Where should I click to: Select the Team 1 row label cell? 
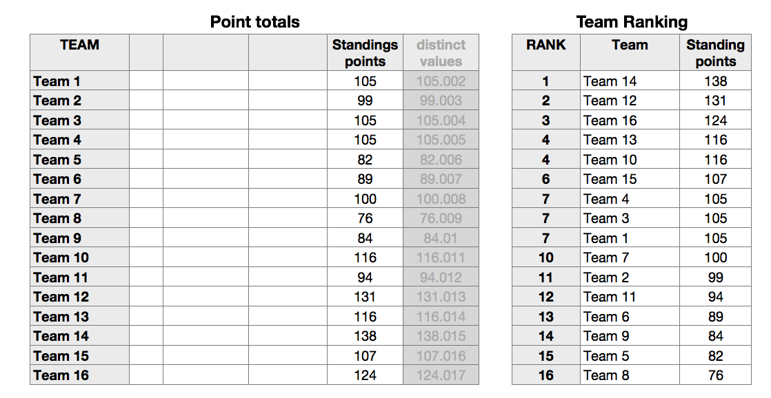pyautogui.click(x=79, y=81)
